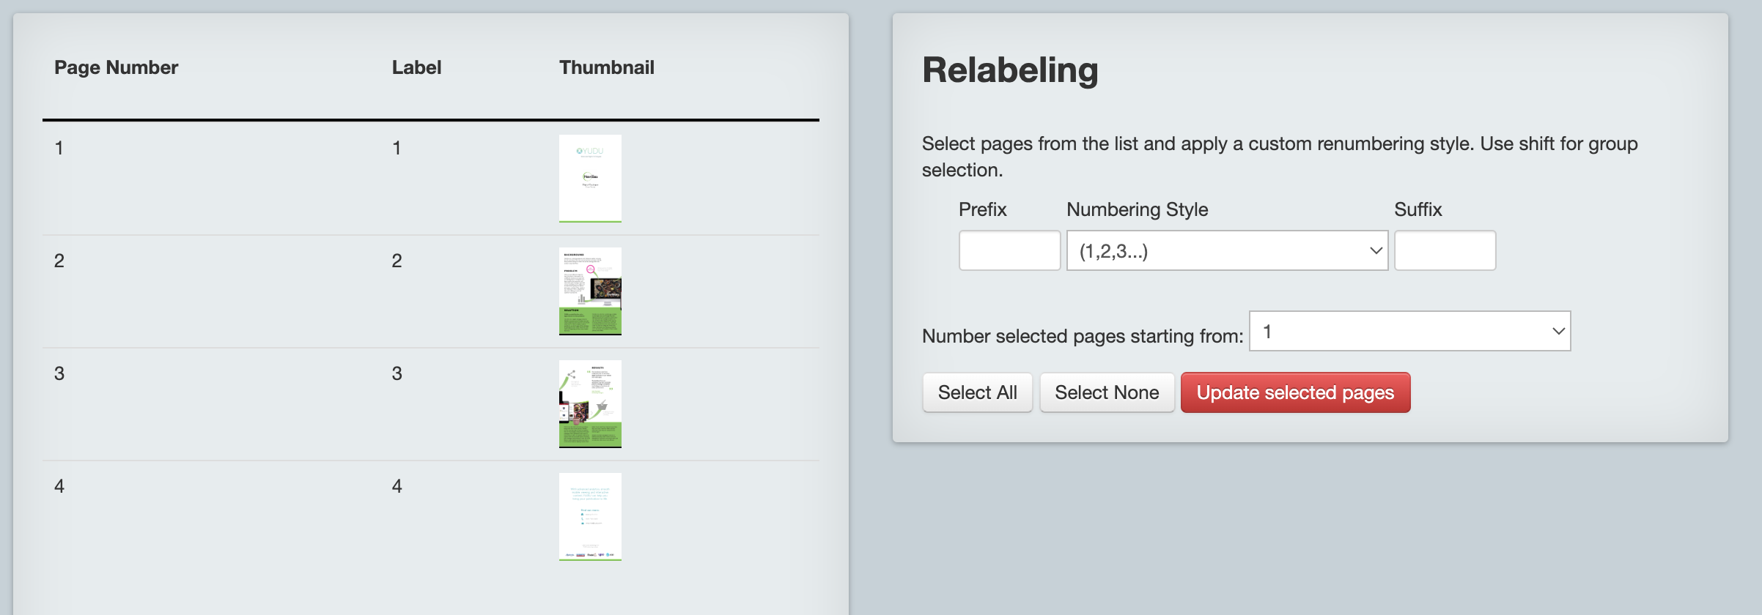Click the Select None button
This screenshot has height=615, width=1762.
pyautogui.click(x=1107, y=392)
